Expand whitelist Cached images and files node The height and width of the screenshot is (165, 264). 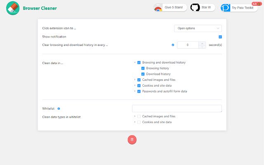(x=135, y=116)
